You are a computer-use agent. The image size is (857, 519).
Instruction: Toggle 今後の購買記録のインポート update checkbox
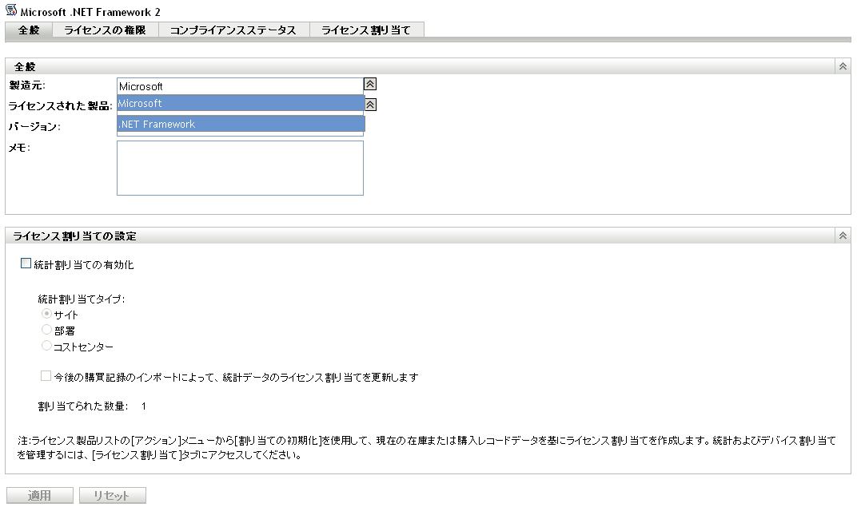(x=46, y=376)
